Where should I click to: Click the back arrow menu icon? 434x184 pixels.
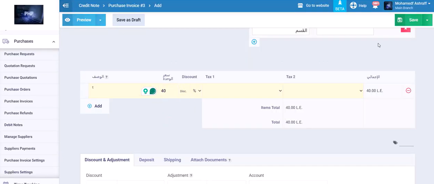coord(66,5)
